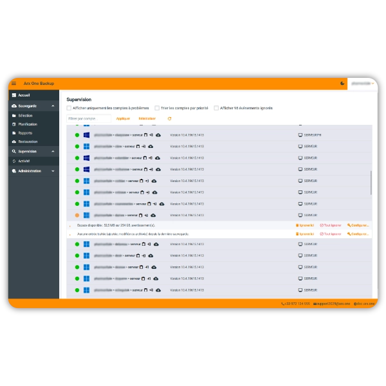The height and width of the screenshot is (386, 386).
Task: Click the Sauvegarde cloud icon in the sidebar
Action: [x=14, y=106]
